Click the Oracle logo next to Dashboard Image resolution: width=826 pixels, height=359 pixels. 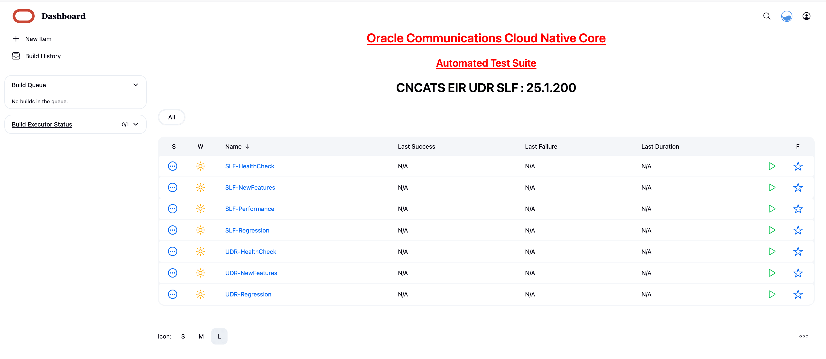tap(23, 16)
